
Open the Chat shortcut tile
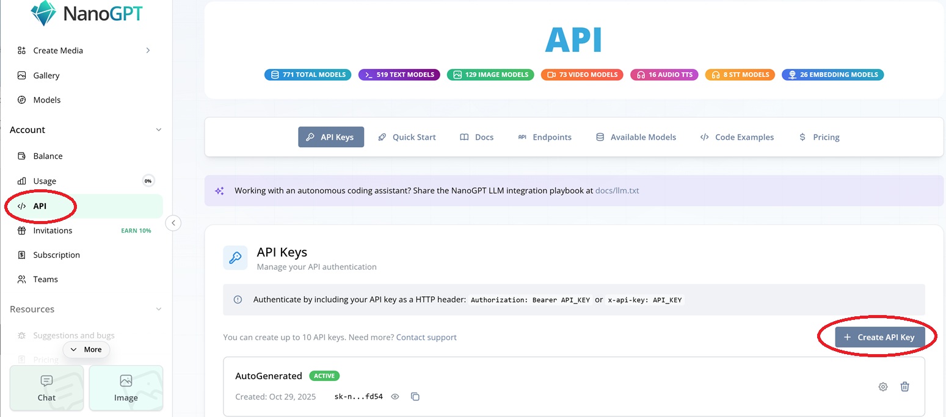46,388
